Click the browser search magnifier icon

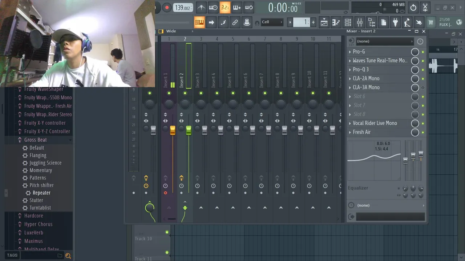coord(68,256)
